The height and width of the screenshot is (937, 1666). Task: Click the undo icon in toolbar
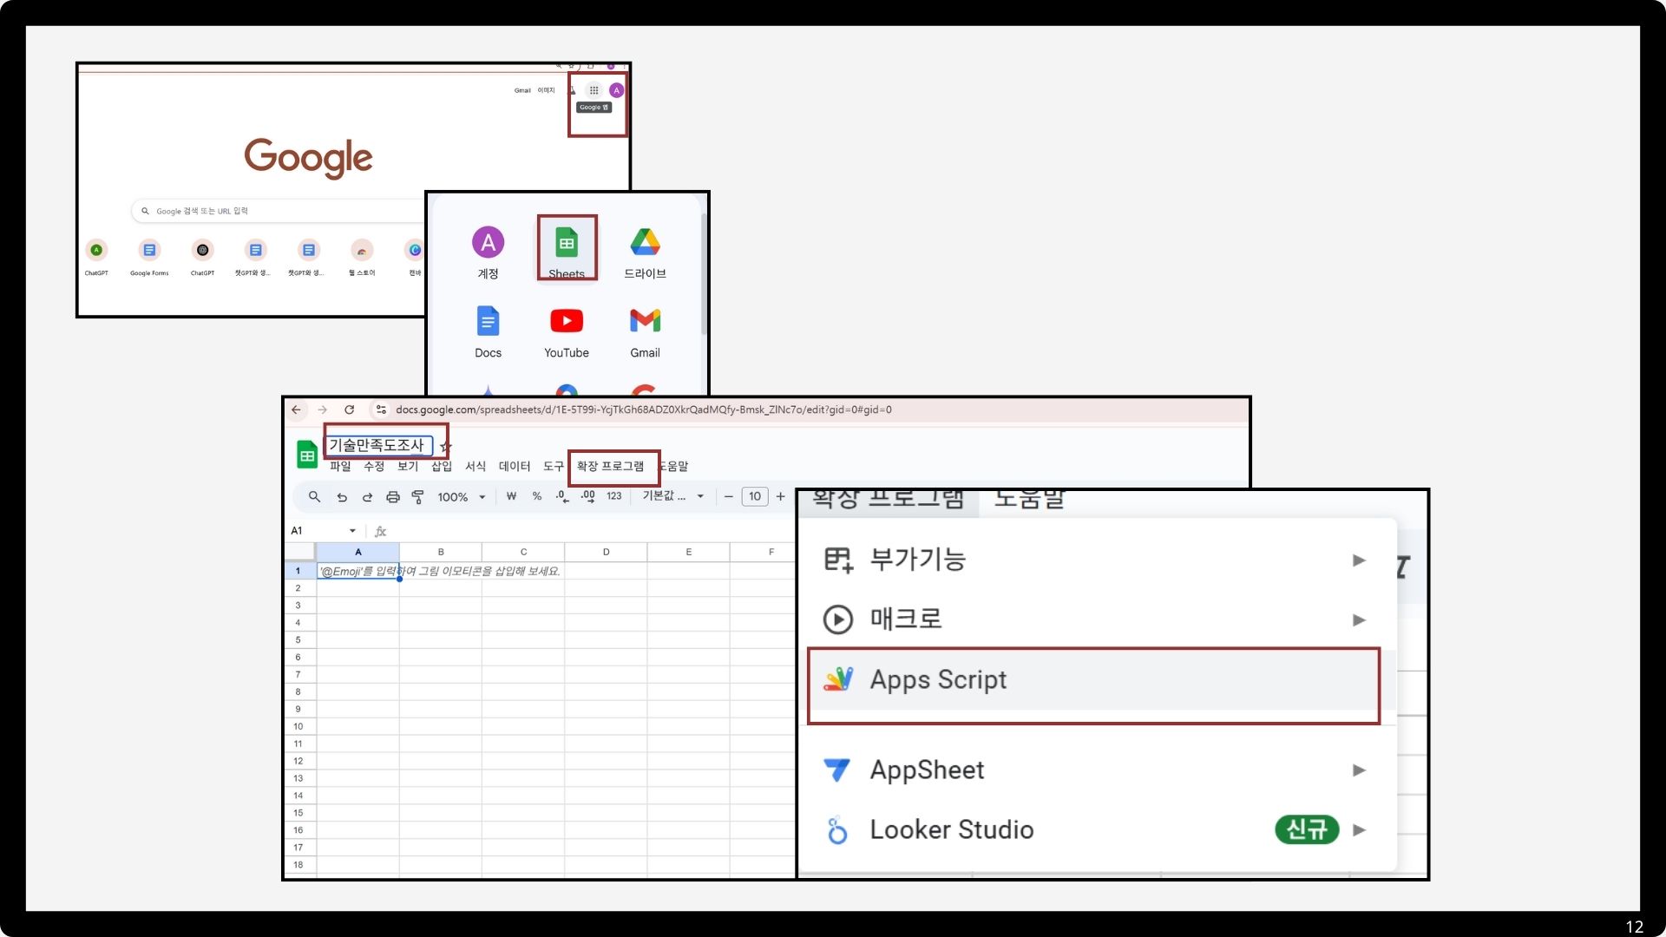pos(342,497)
